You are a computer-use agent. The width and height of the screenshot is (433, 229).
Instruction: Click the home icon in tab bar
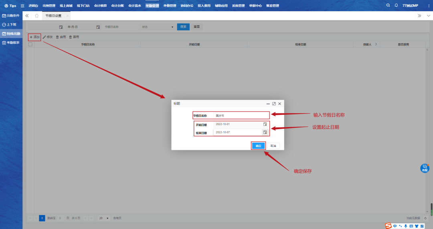pos(37,16)
